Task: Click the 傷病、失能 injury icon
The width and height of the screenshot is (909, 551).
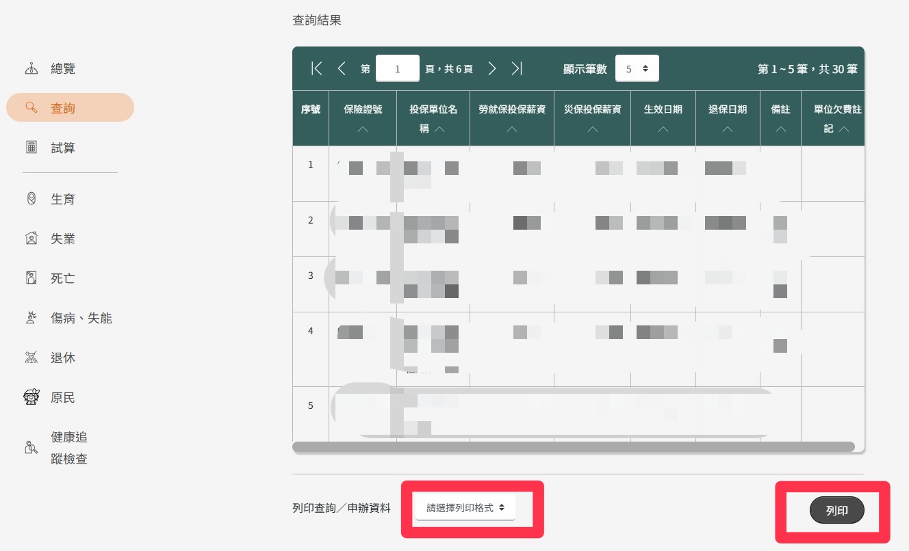Action: pos(31,318)
